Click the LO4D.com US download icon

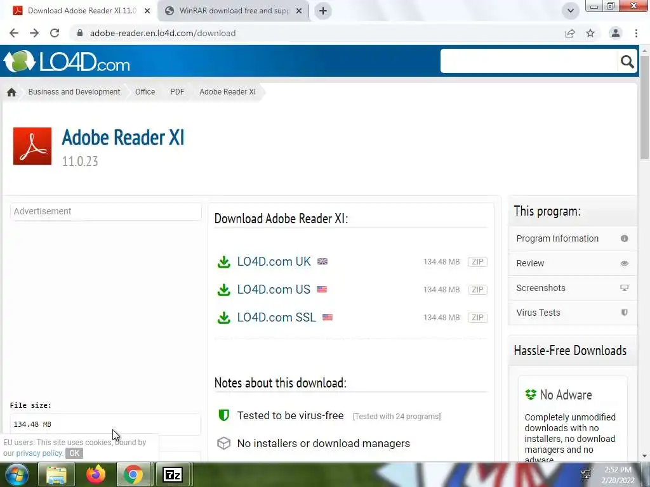224,289
